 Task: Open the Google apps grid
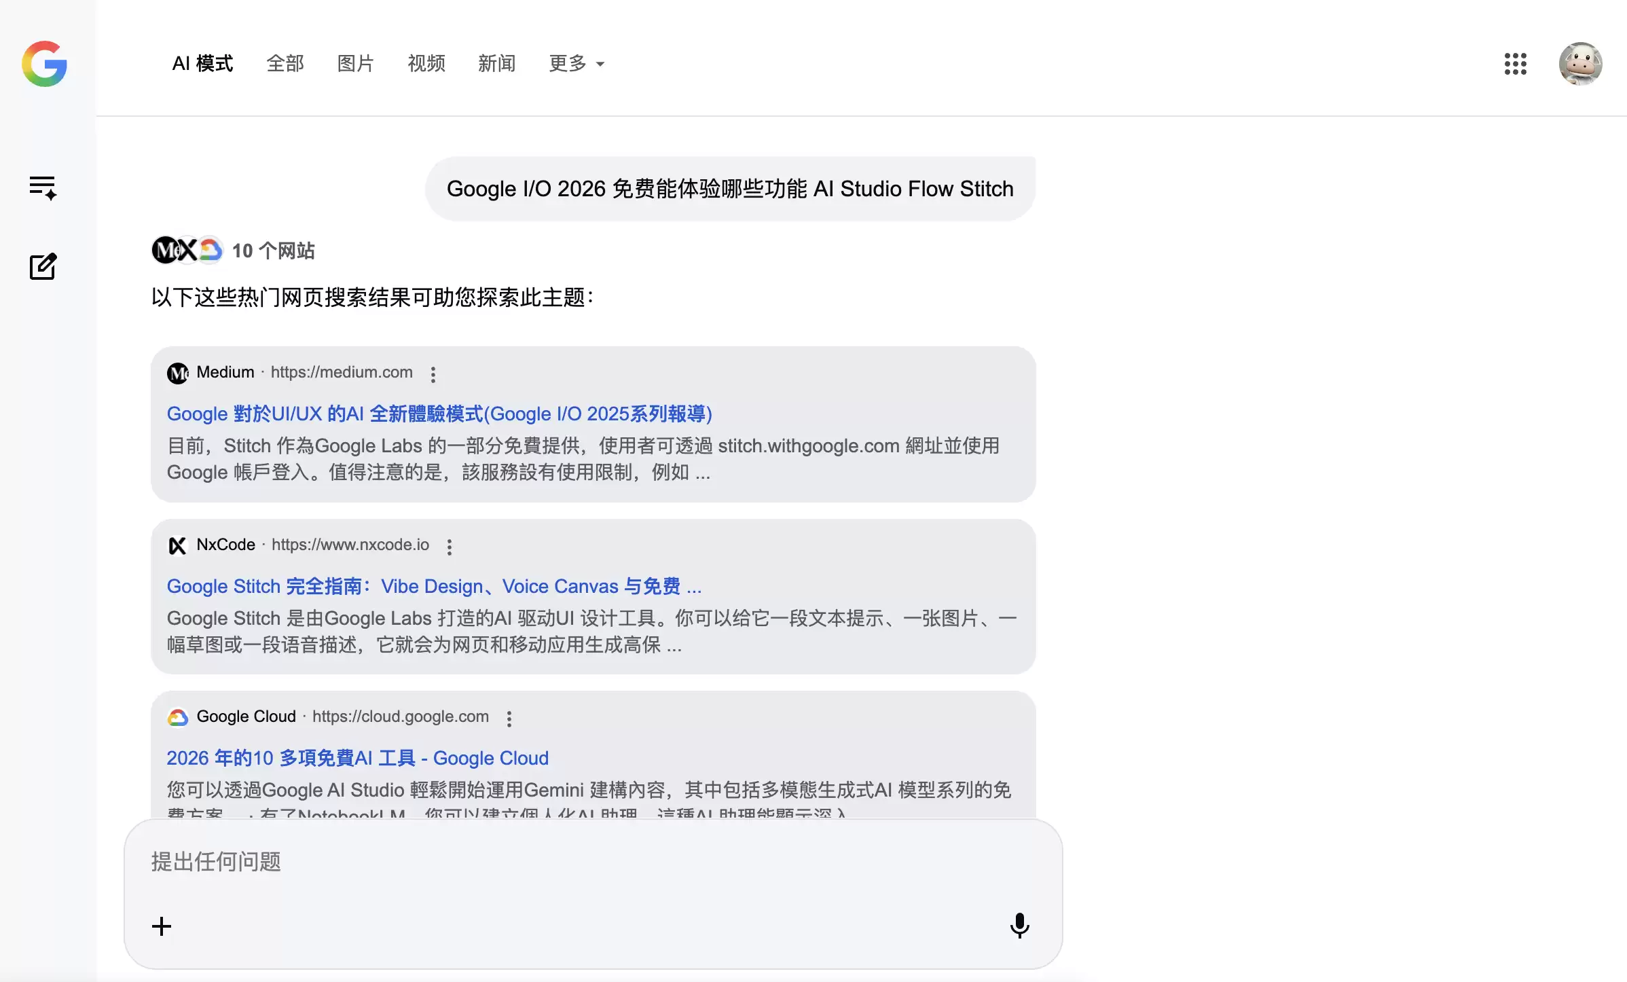pyautogui.click(x=1516, y=64)
